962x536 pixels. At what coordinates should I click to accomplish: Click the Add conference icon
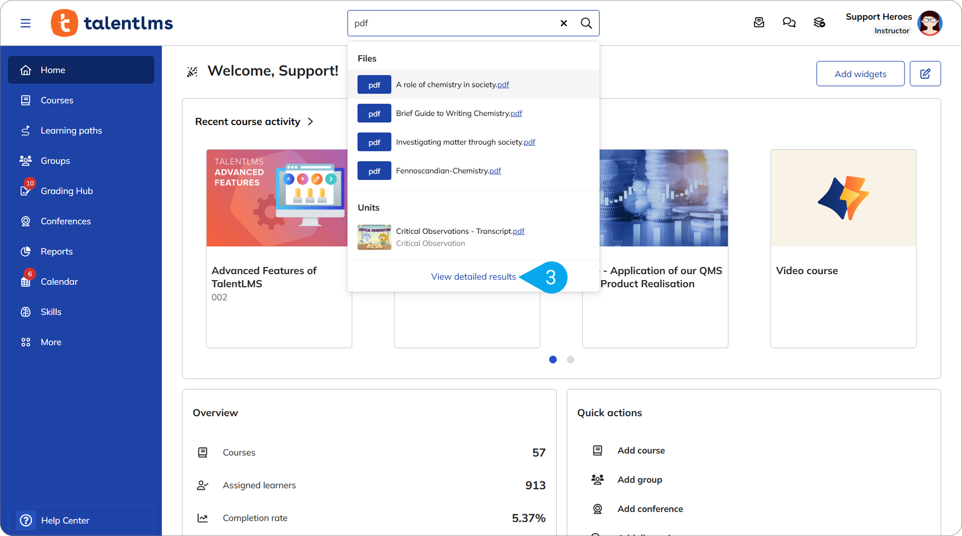click(598, 509)
